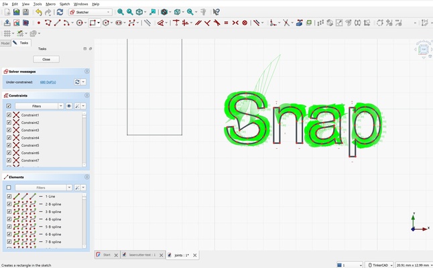Collapse the Elements panel
Image resolution: width=433 pixels, height=268 pixels.
click(86, 177)
